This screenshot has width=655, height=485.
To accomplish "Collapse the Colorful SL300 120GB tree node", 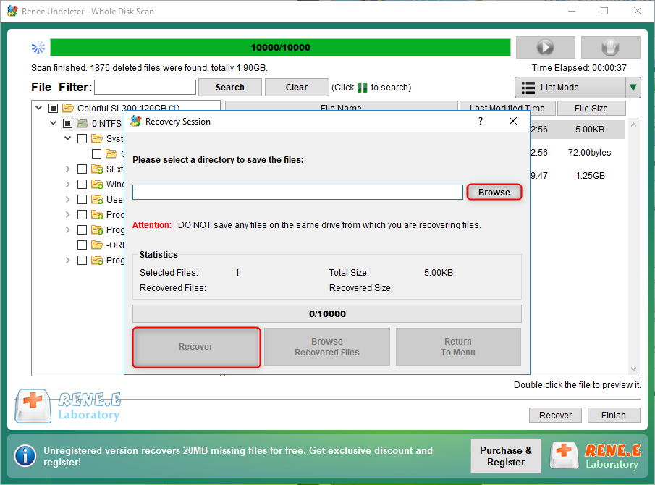I will [38, 109].
